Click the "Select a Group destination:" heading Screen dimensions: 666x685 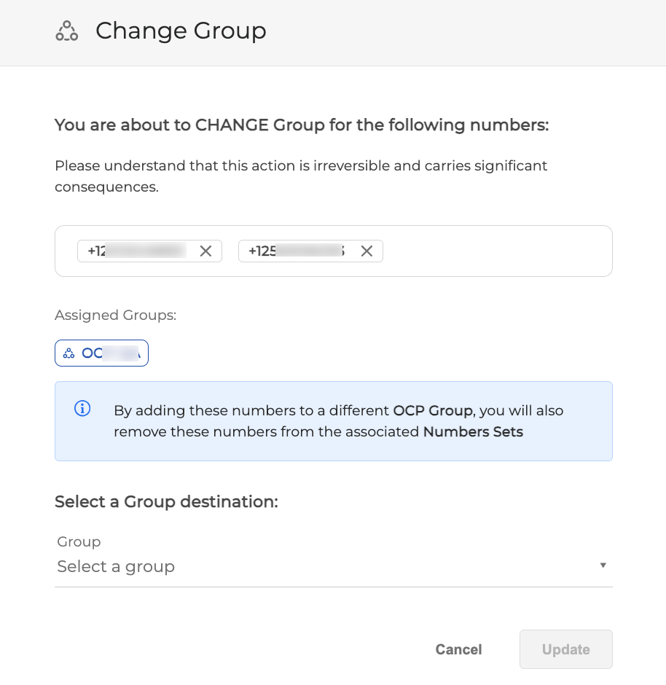coord(166,501)
